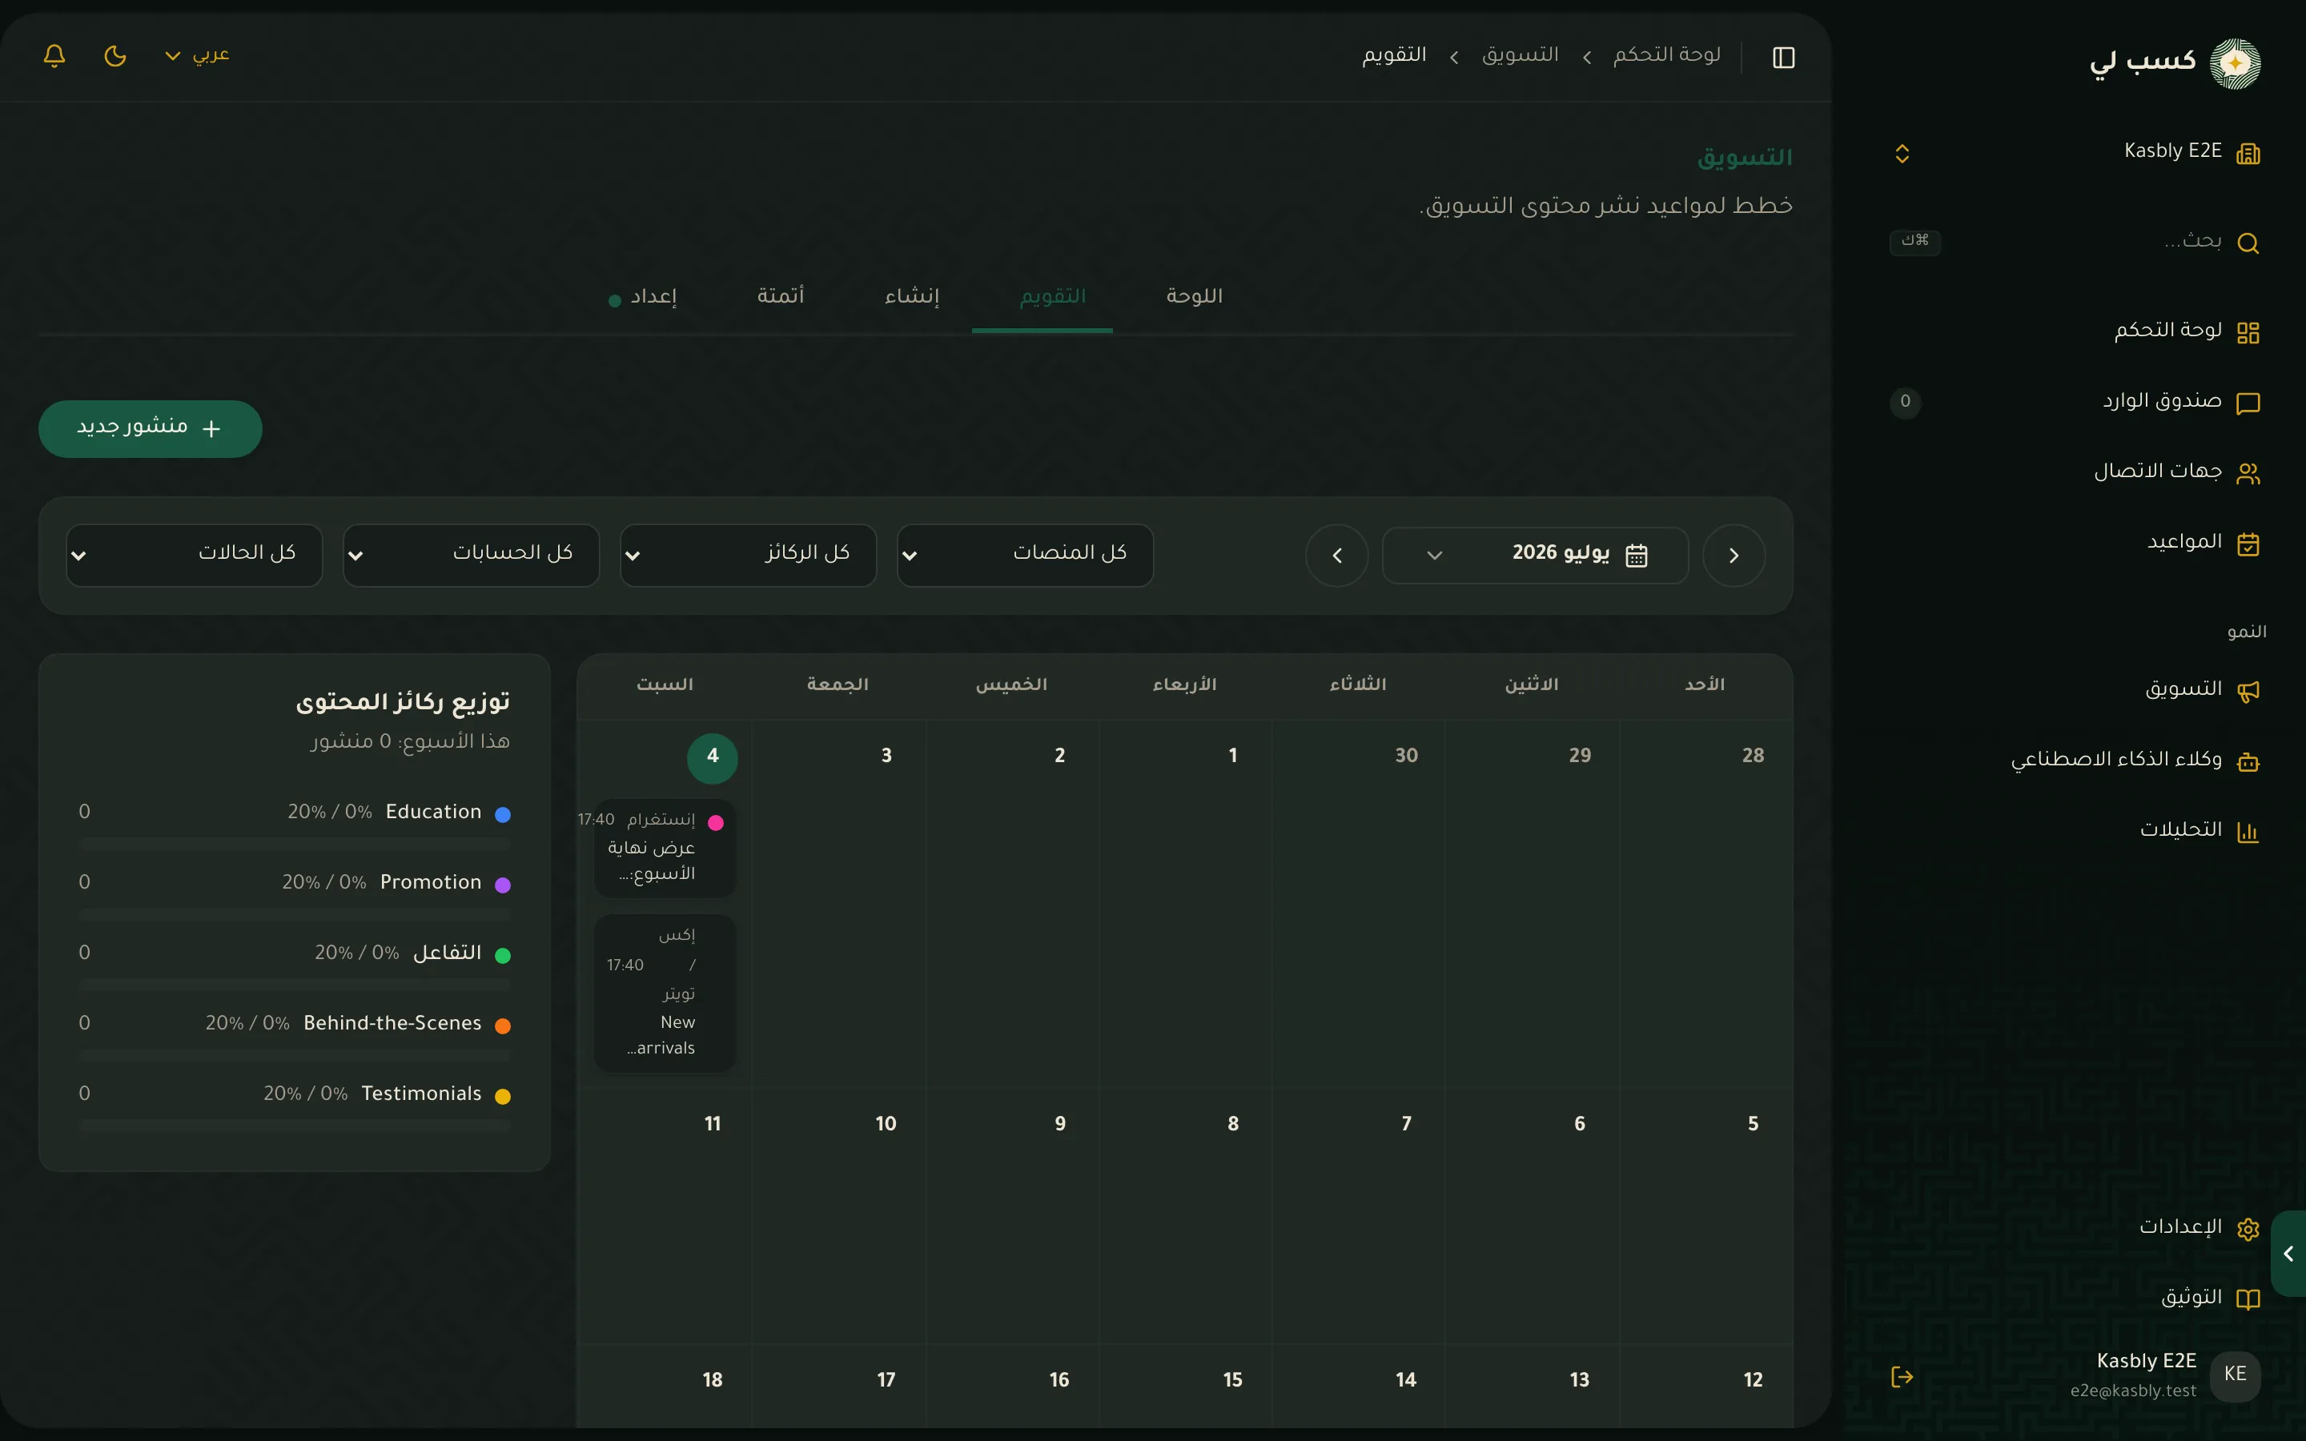The height and width of the screenshot is (1441, 2306).
Task: Toggle the sidebar panel icon
Action: 1784,57
